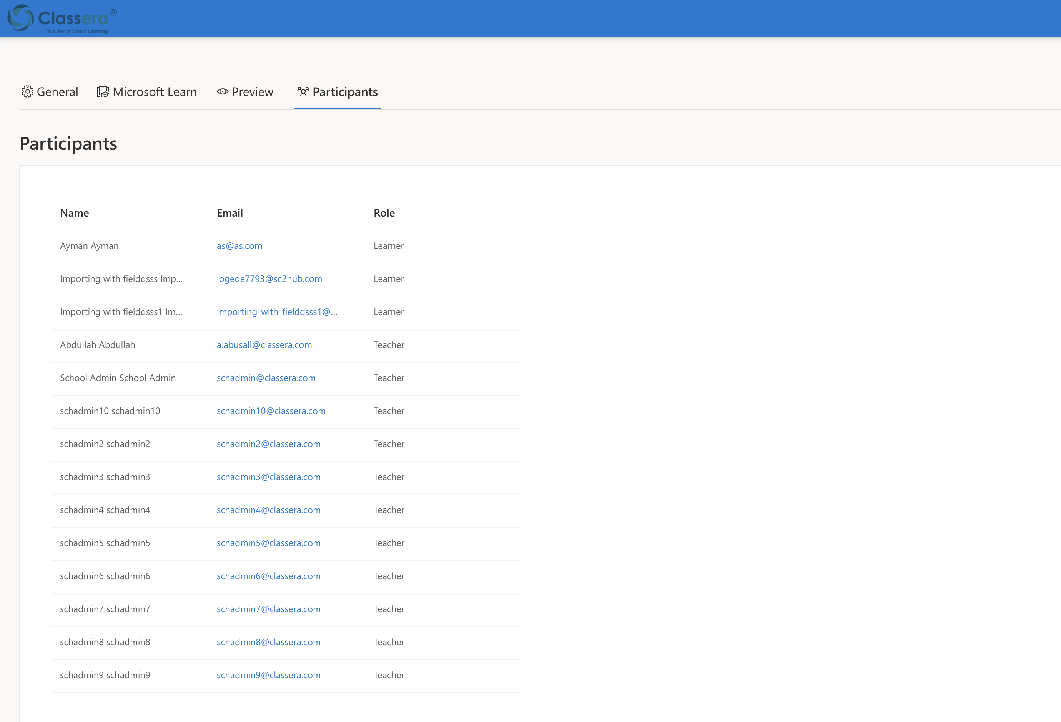
Task: Click the General gear icon
Action: coord(27,92)
